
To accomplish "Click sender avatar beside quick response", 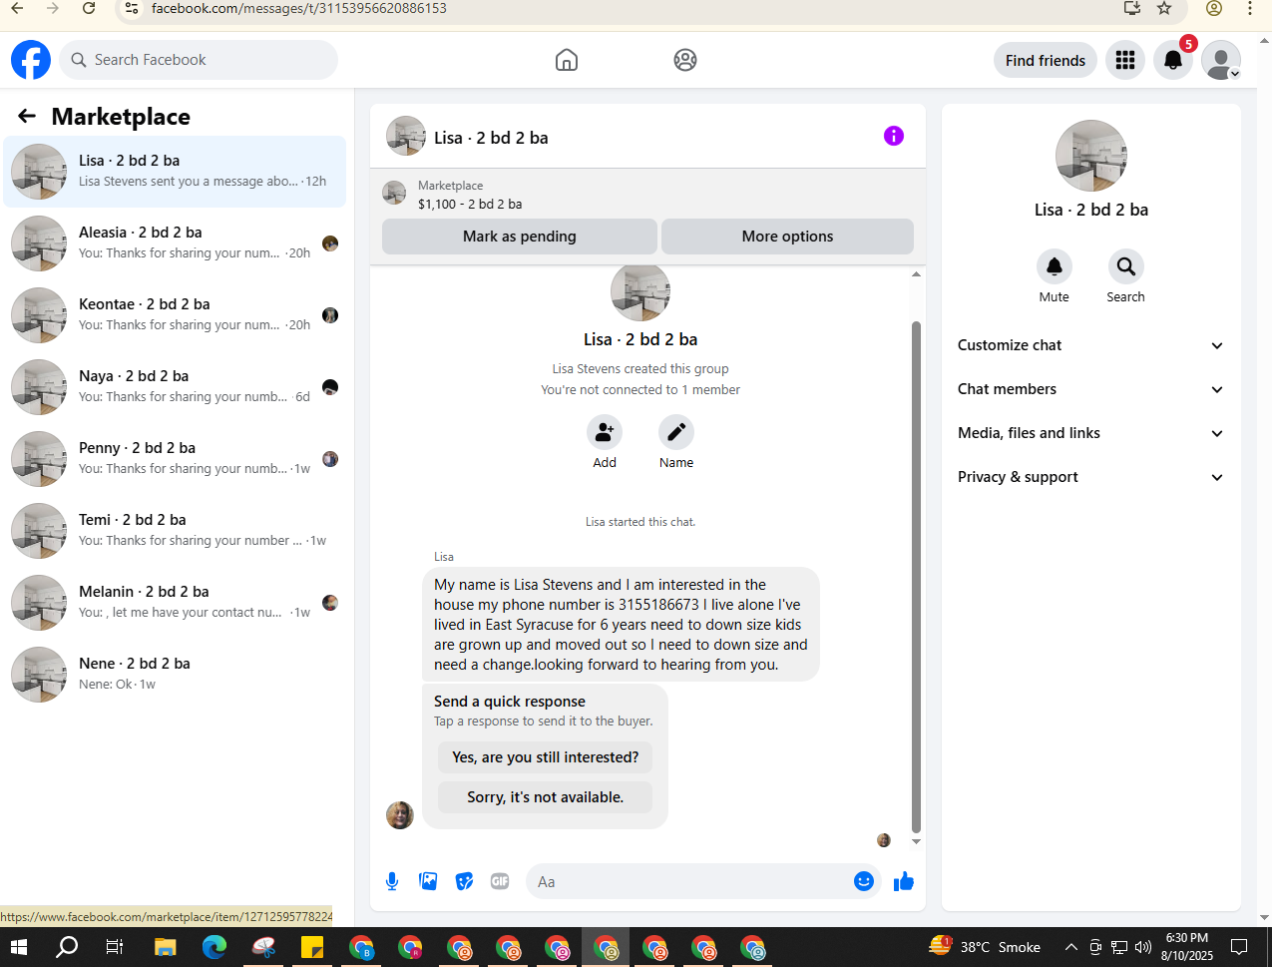I will click(400, 815).
